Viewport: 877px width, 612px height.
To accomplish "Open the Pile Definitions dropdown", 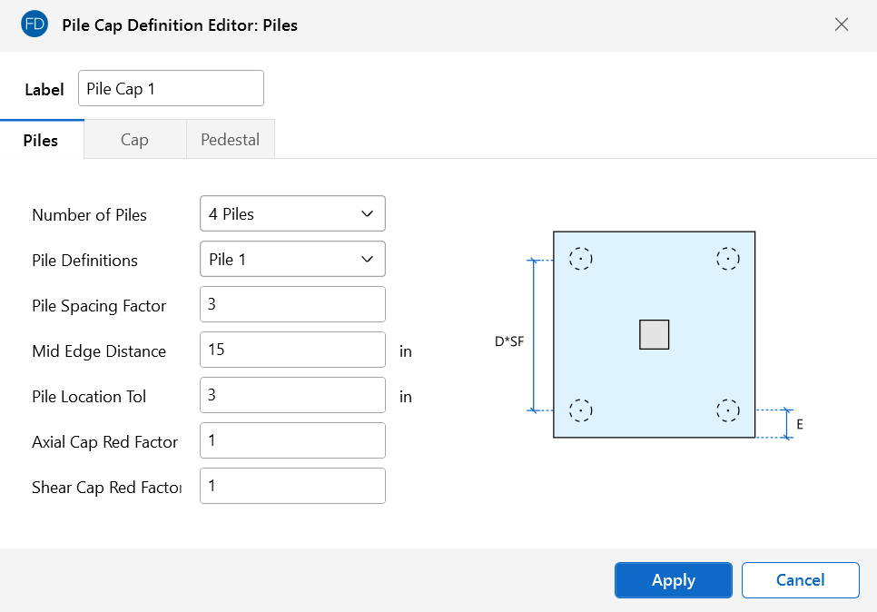I will pyautogui.click(x=292, y=260).
